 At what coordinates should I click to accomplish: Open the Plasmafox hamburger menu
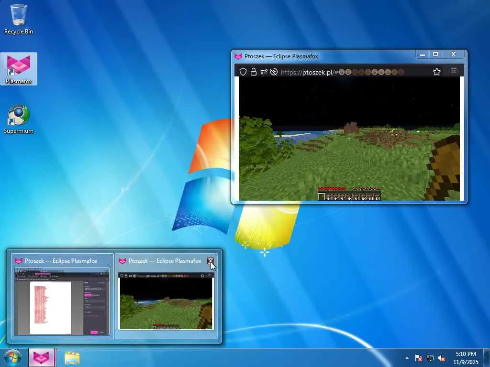pyautogui.click(x=454, y=70)
